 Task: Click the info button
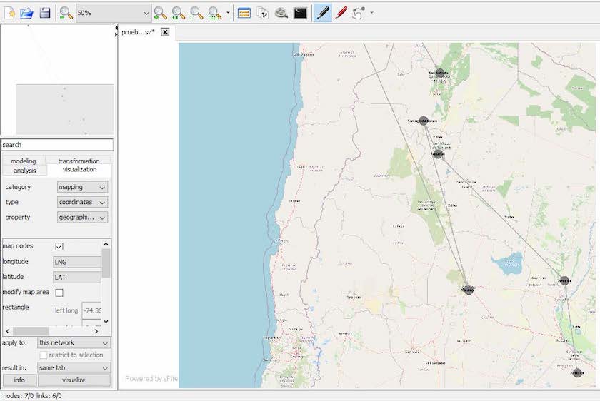coord(19,380)
